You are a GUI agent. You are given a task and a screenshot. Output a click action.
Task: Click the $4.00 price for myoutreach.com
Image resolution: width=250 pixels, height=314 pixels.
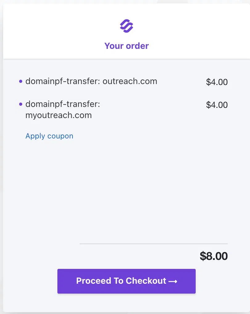[x=217, y=105]
